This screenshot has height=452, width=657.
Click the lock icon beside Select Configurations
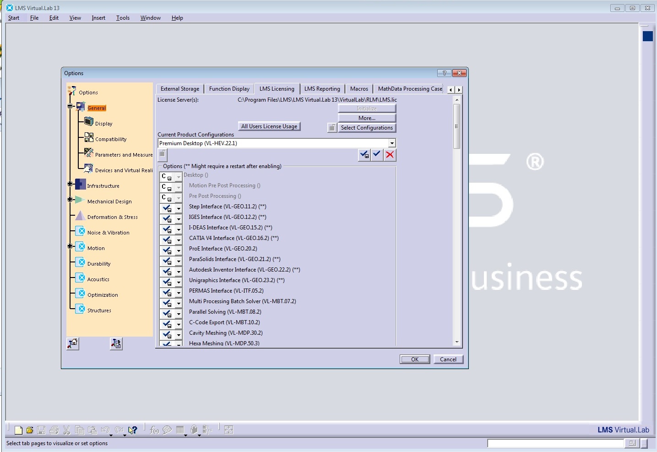pos(332,128)
